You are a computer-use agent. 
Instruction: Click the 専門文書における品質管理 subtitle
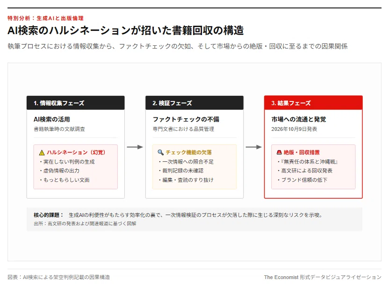pyautogui.click(x=183, y=129)
